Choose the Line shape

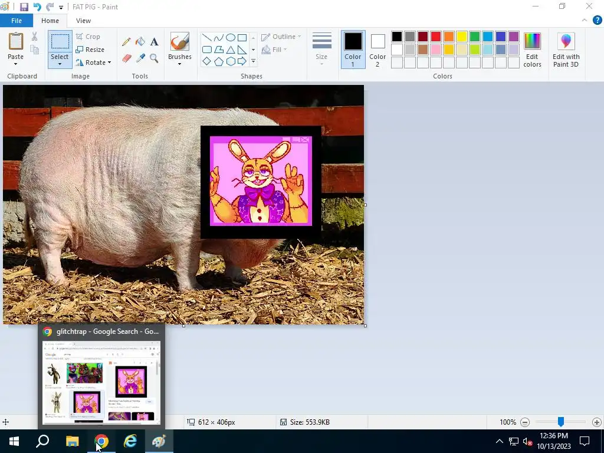pyautogui.click(x=207, y=37)
